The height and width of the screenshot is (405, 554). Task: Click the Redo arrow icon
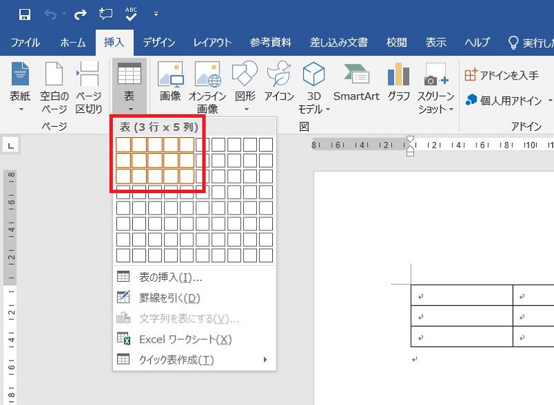pos(80,15)
